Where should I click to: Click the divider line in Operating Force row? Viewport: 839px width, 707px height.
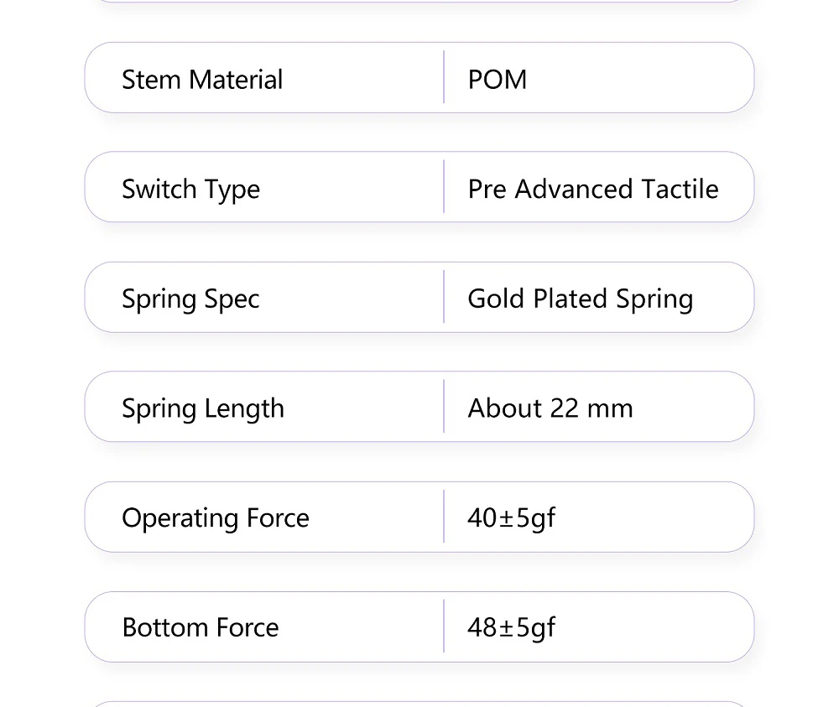pyautogui.click(x=444, y=517)
